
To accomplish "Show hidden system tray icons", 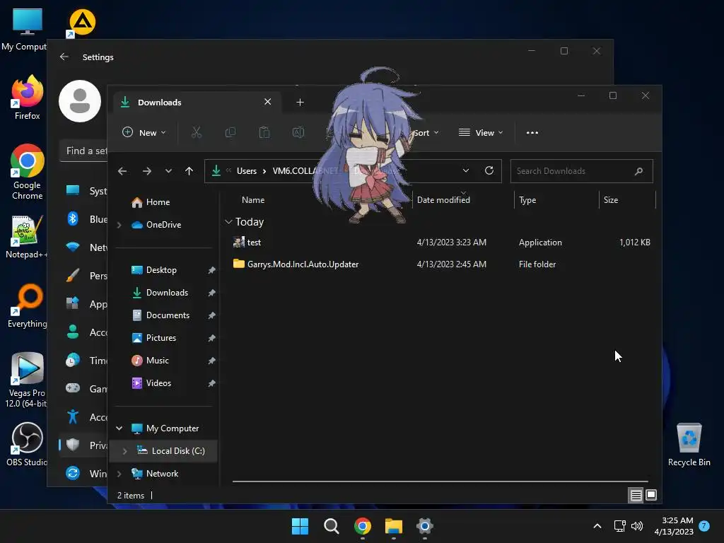I will 597,526.
